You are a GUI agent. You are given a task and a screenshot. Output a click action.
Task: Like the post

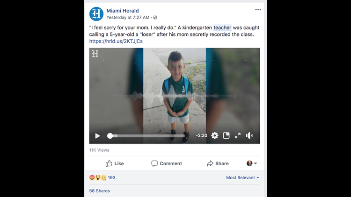click(115, 163)
